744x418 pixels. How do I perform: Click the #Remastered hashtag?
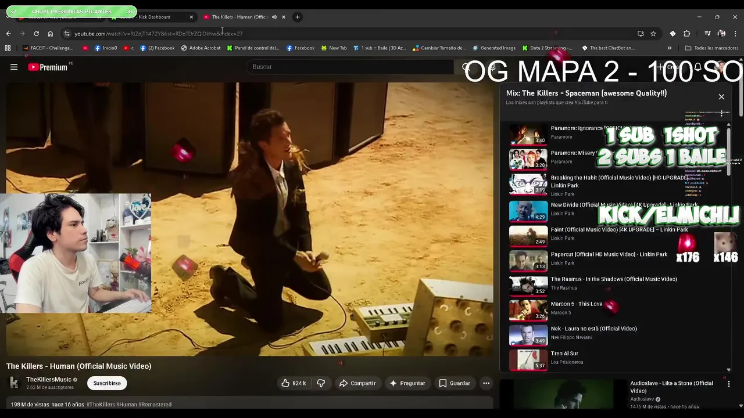[x=155, y=405]
